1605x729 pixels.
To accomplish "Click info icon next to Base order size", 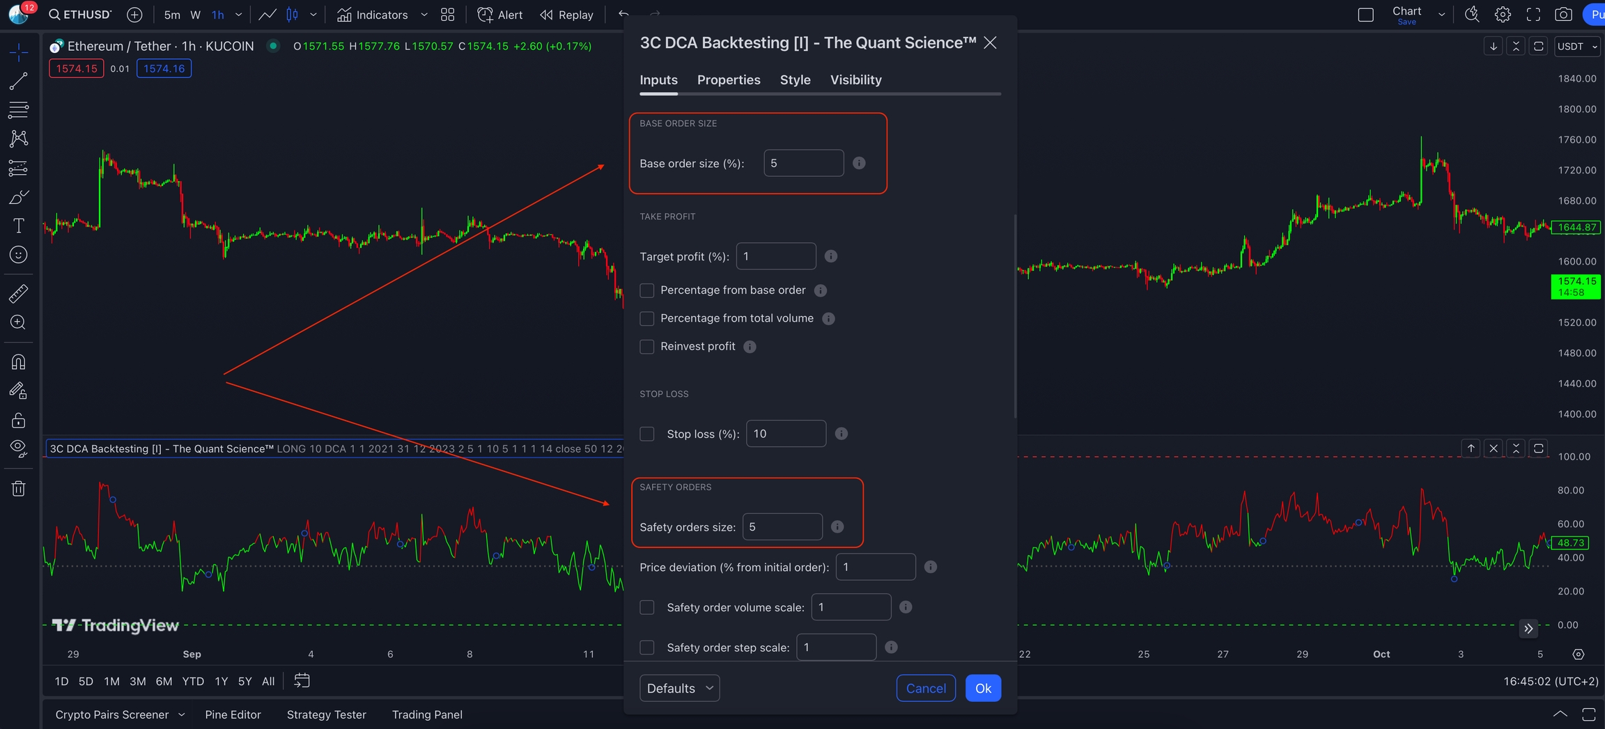I will point(859,163).
